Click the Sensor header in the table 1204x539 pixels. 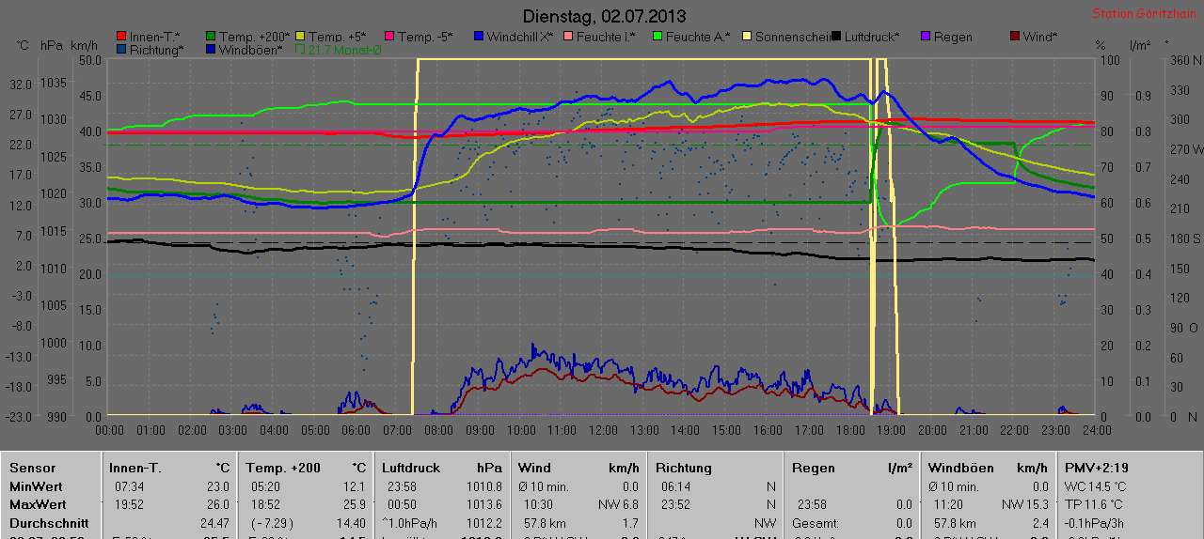point(33,468)
